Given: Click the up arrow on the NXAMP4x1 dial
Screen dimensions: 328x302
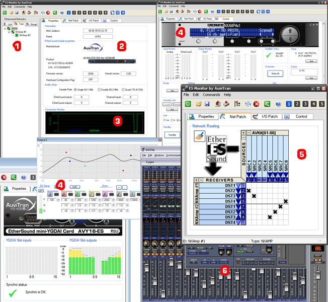Looking at the screenshot, I should point(290,31).
